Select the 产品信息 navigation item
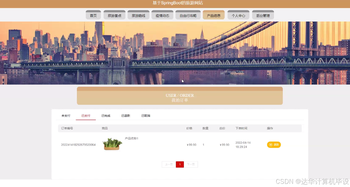350x187 pixels. pyautogui.click(x=213, y=15)
